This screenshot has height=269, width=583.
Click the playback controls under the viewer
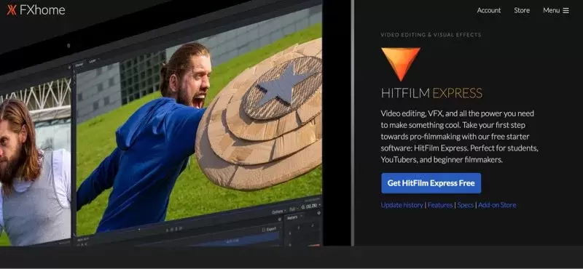(173, 229)
